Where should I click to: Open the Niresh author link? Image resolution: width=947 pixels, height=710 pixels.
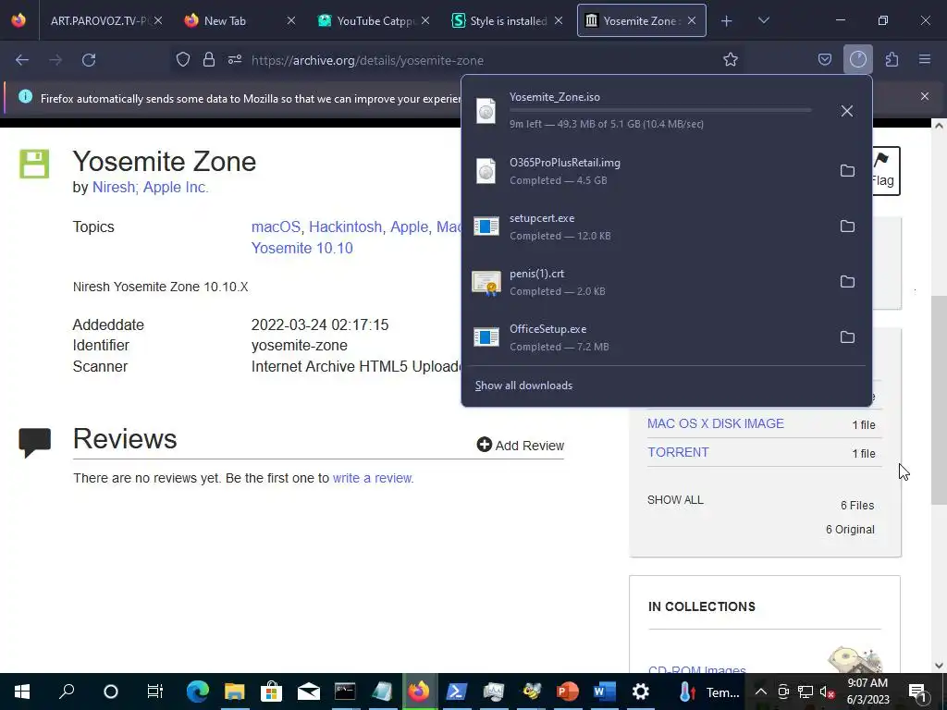tap(113, 187)
